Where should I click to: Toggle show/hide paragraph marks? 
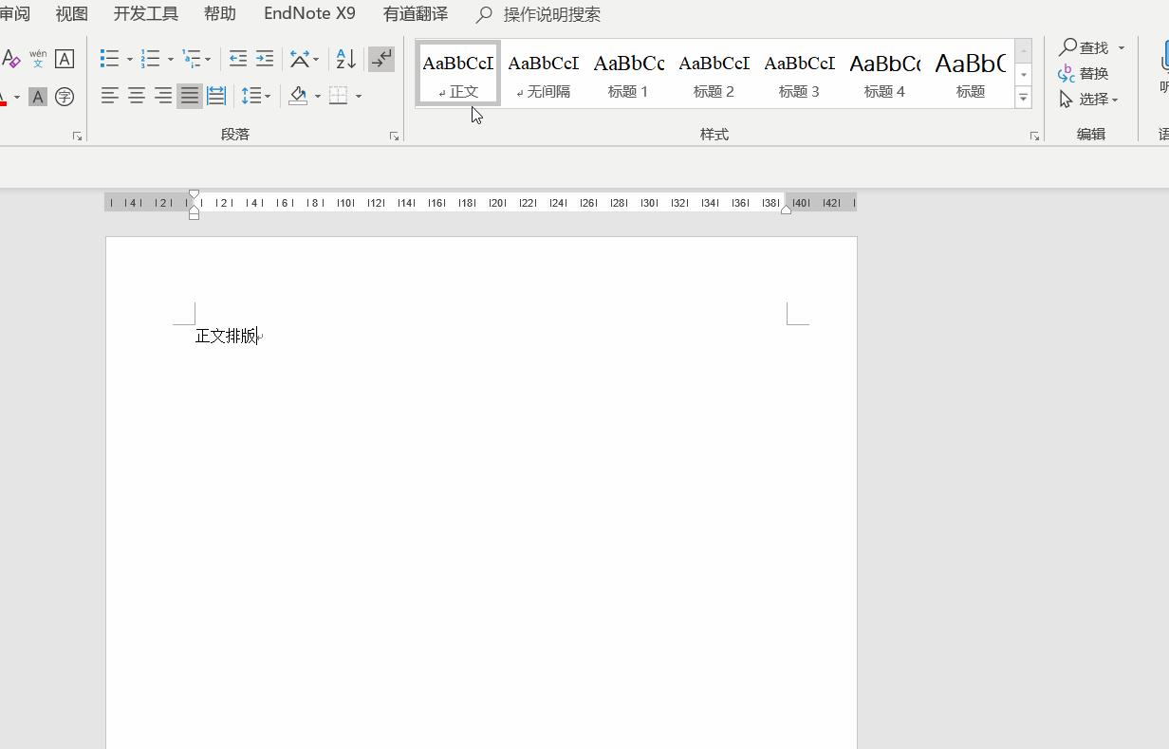pos(381,59)
